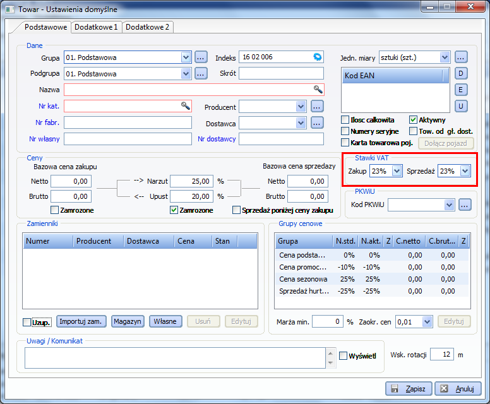
Task: Open the Zakup VAT rate dropdown
Action: point(397,171)
